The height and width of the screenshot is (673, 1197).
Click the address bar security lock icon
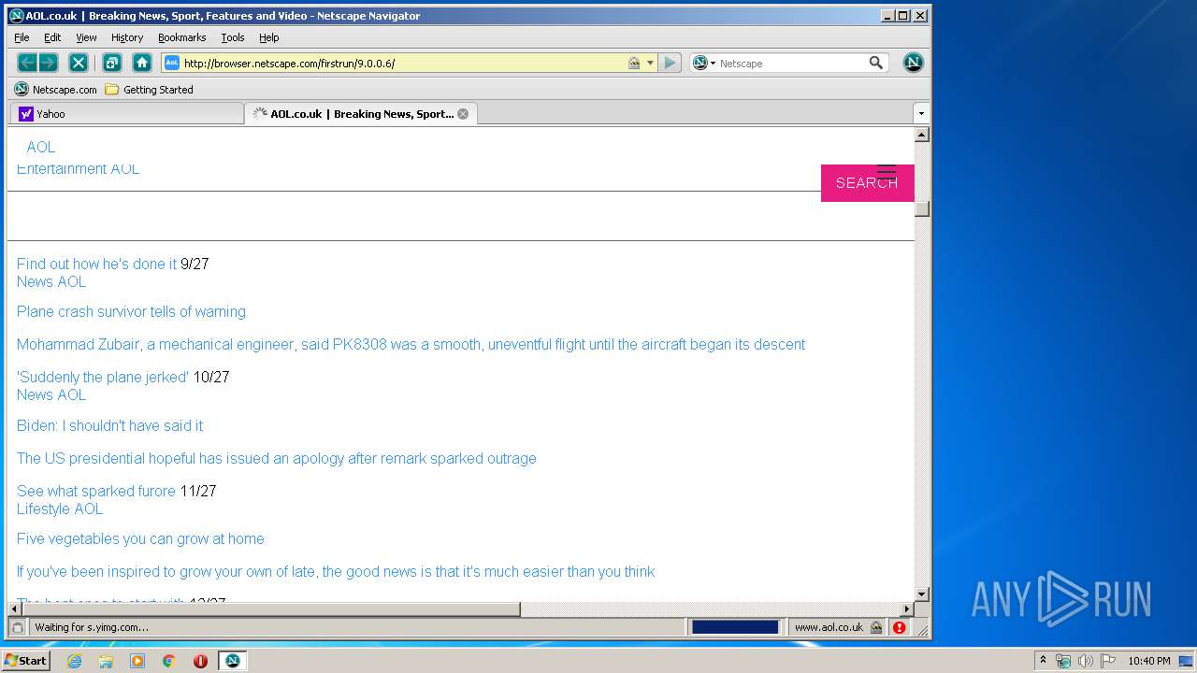tap(634, 63)
